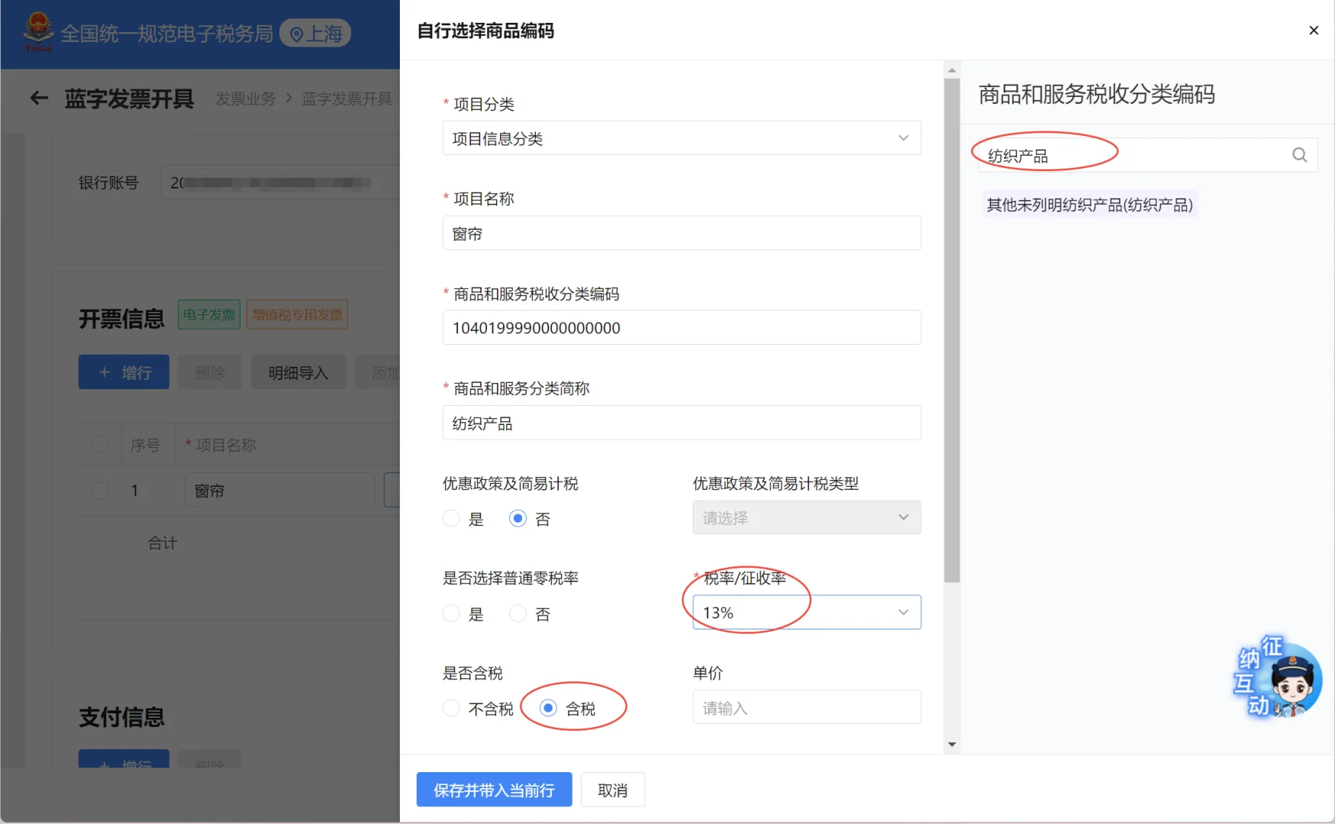This screenshot has height=824, width=1335.
Task: Check the row 1 checkbox in invoice table
Action: (x=100, y=490)
